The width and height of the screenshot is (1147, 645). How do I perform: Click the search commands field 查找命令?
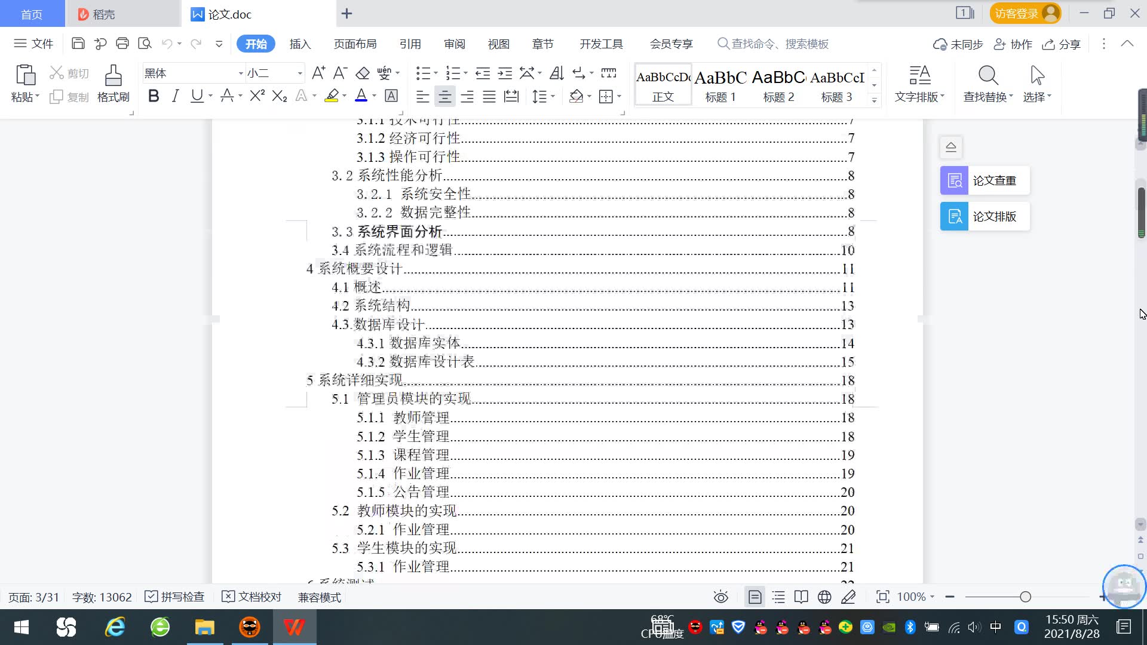(x=779, y=44)
